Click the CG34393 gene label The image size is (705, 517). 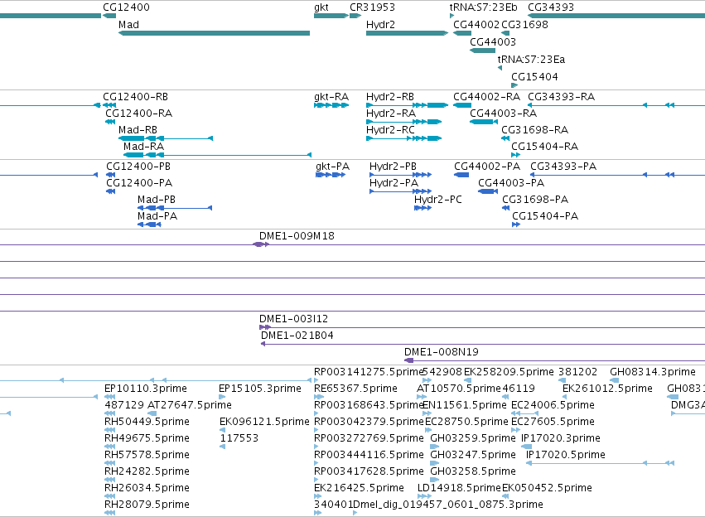(551, 7)
